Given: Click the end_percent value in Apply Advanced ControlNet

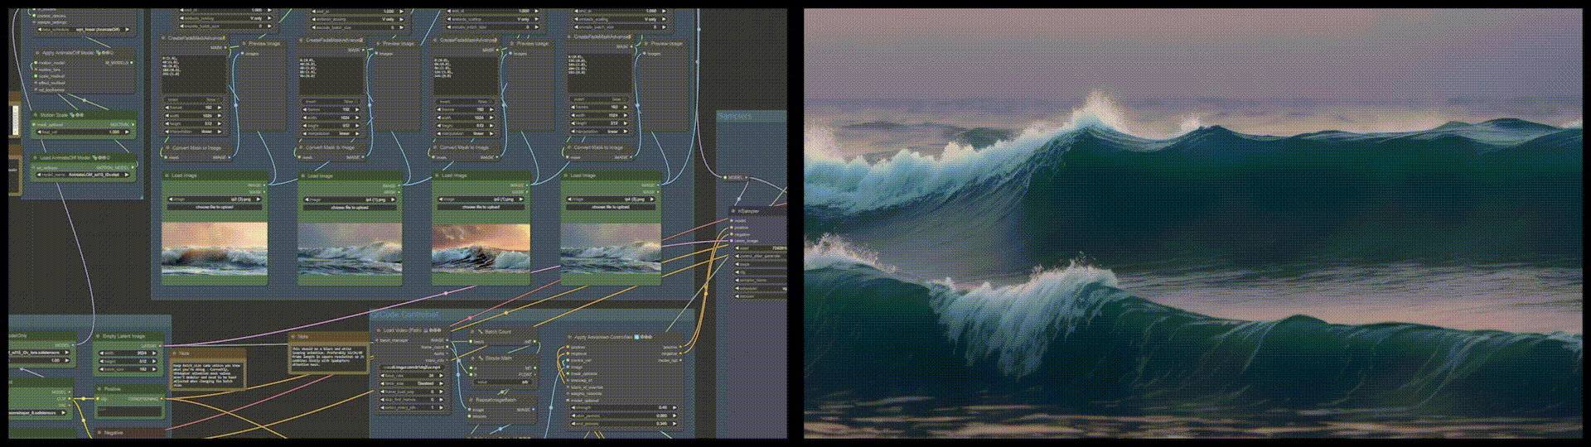Looking at the screenshot, I should pyautogui.click(x=661, y=424).
